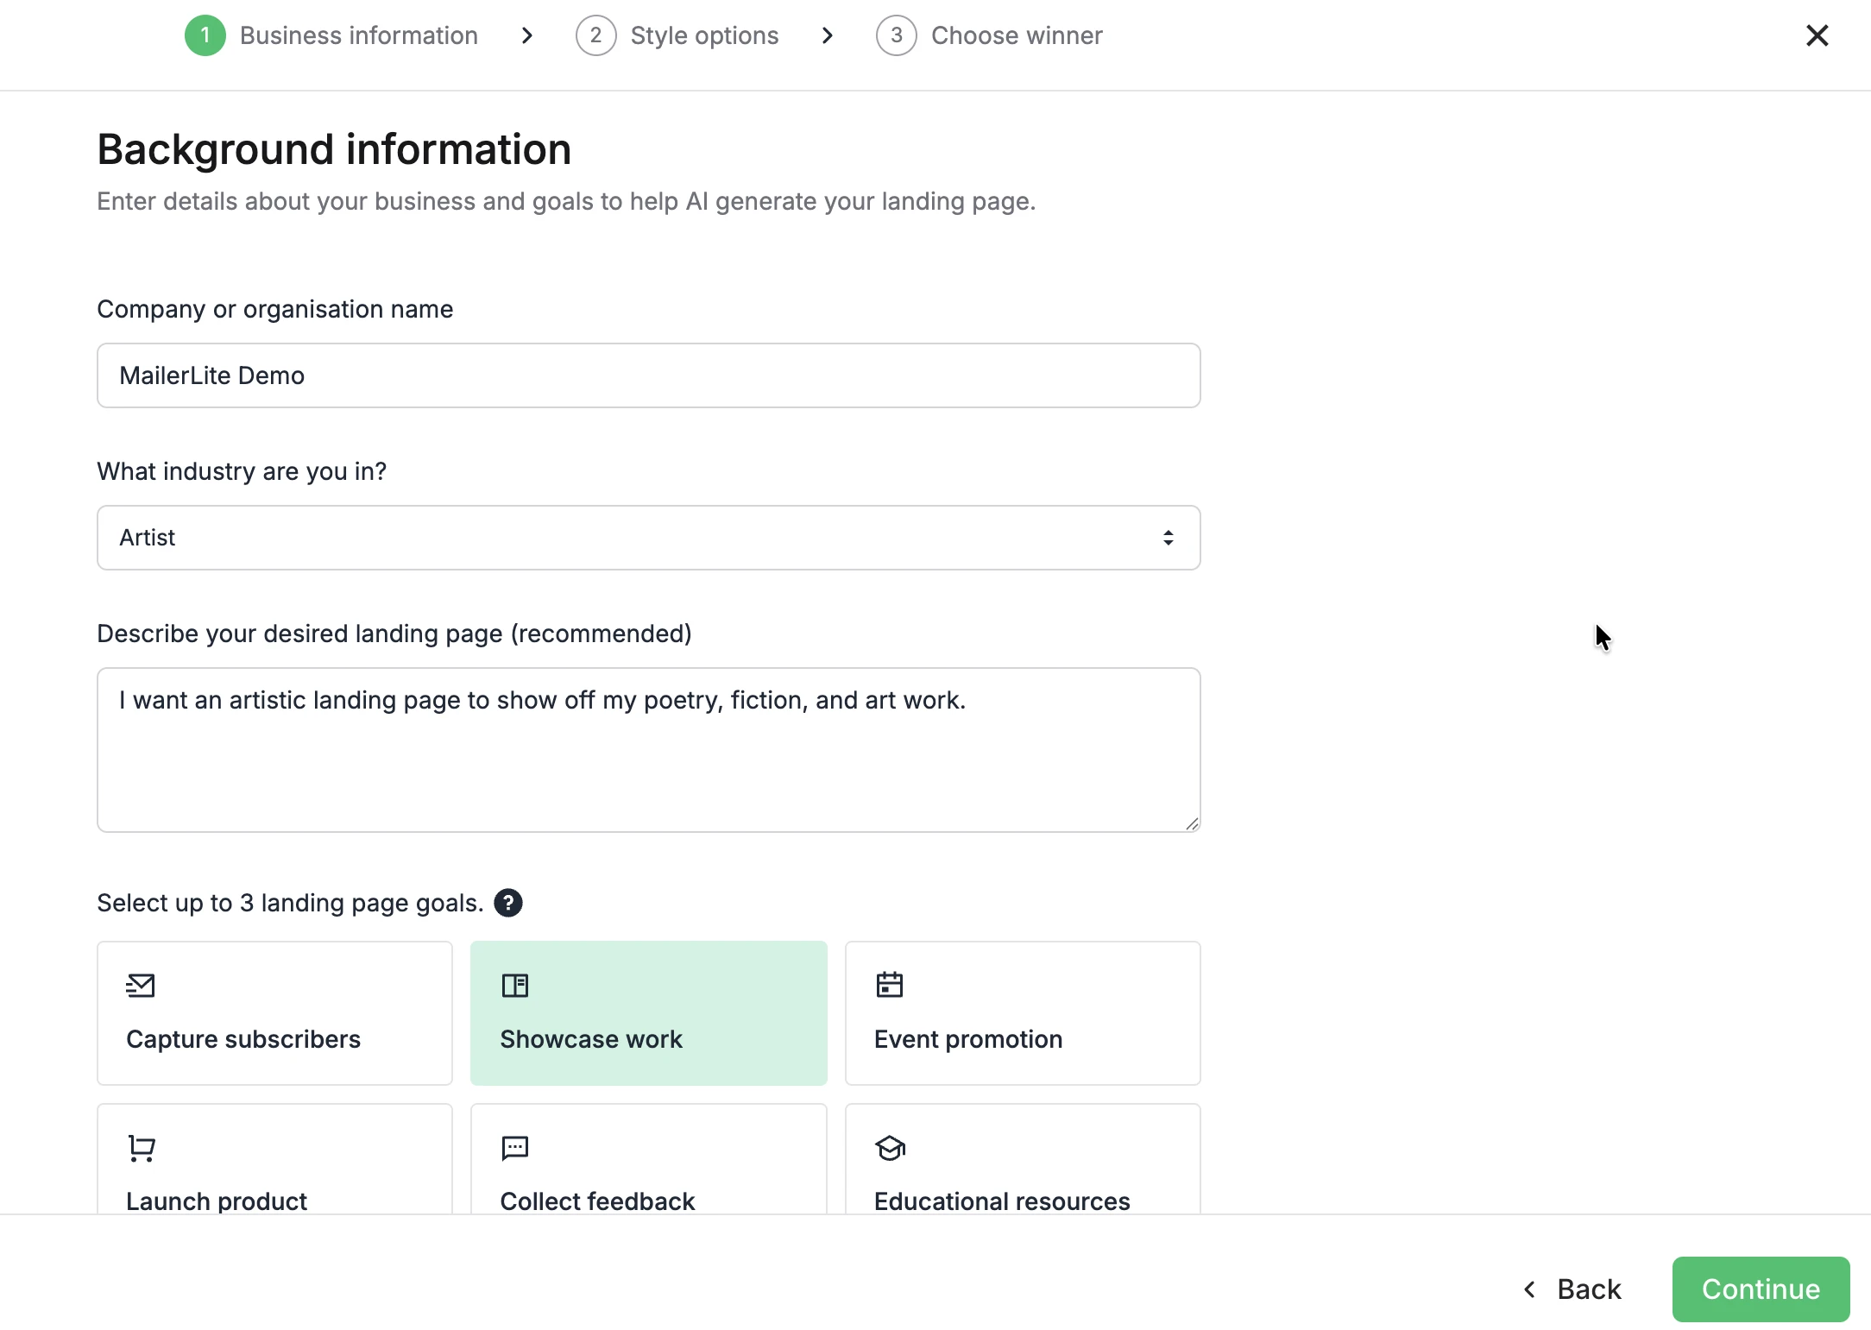This screenshot has height=1330, width=1871.
Task: Click the step 1 green circle indicator
Action: (x=205, y=35)
